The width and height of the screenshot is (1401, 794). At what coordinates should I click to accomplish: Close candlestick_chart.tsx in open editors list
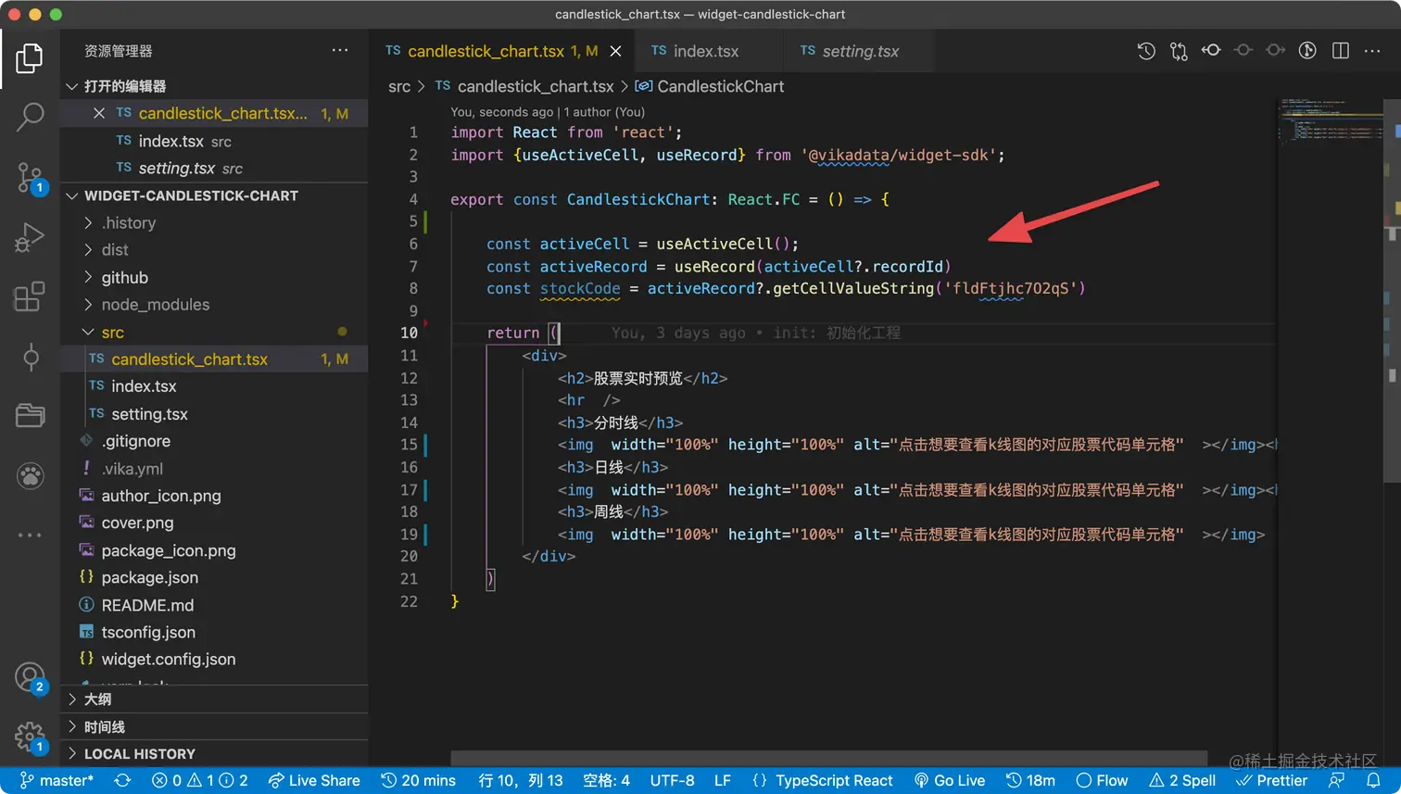pos(99,113)
